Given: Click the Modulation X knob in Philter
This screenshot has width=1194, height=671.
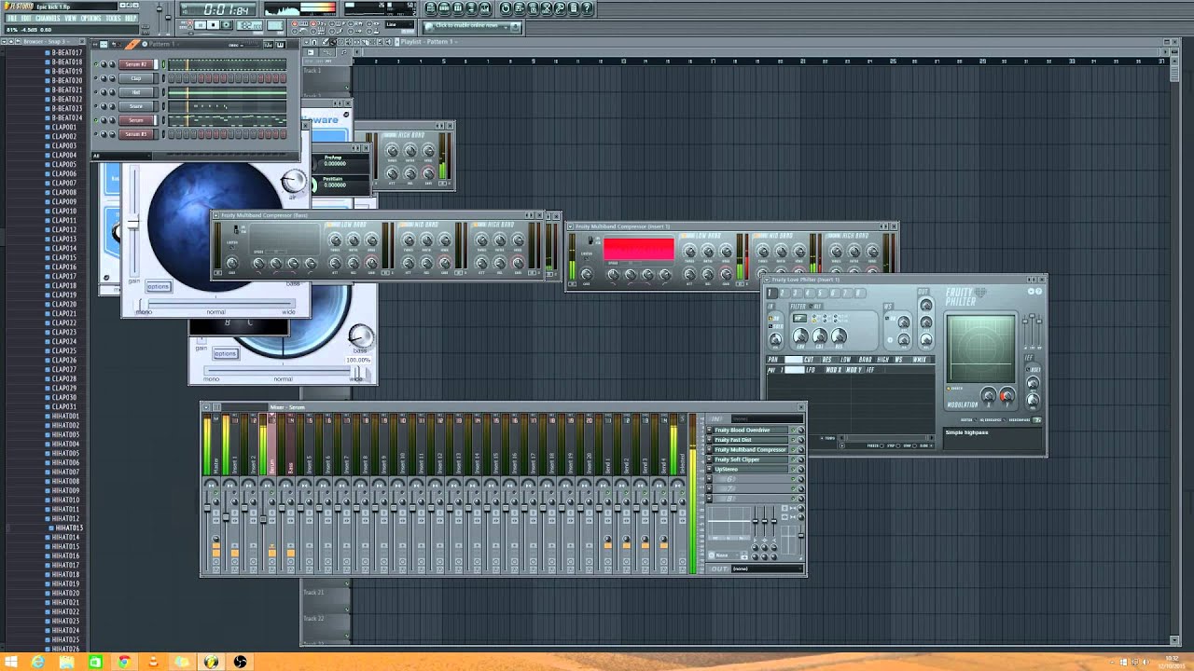Looking at the screenshot, I should (989, 397).
